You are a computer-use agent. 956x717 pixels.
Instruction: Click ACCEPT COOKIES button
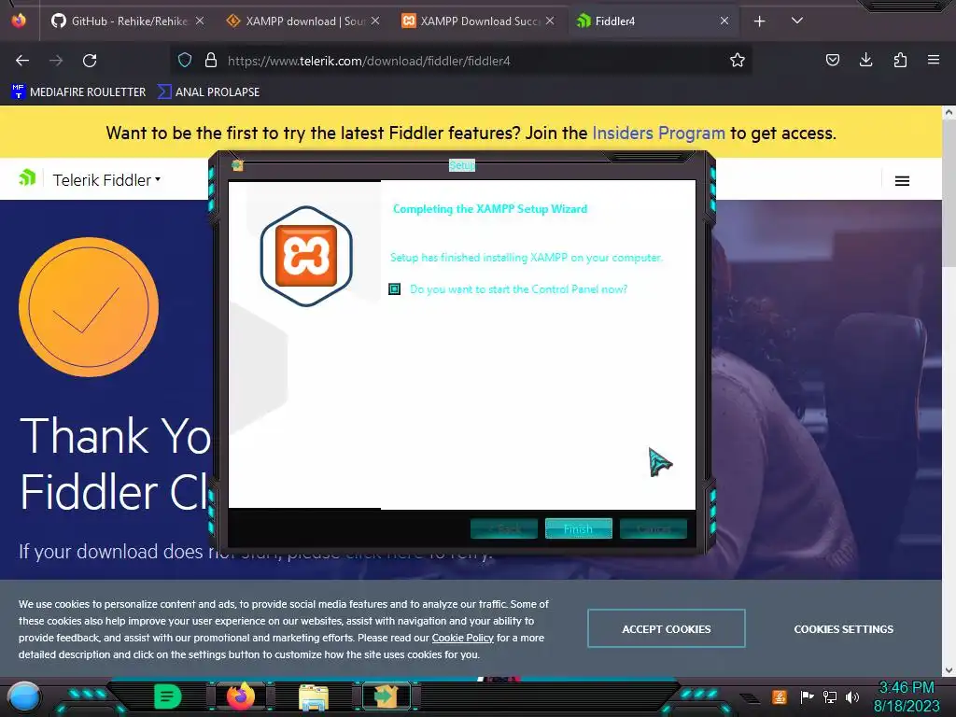point(667,628)
